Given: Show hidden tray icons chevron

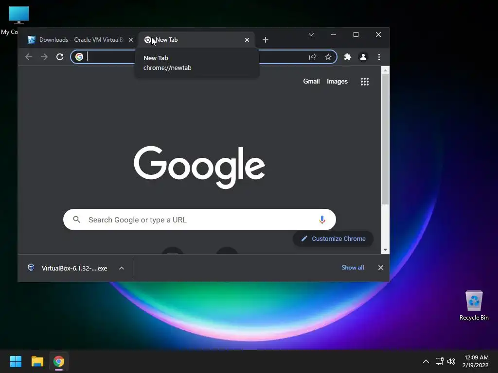Looking at the screenshot, I should pos(426,361).
